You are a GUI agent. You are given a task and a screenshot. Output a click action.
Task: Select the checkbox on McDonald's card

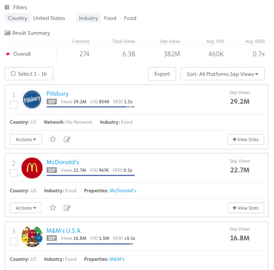(x=14, y=173)
